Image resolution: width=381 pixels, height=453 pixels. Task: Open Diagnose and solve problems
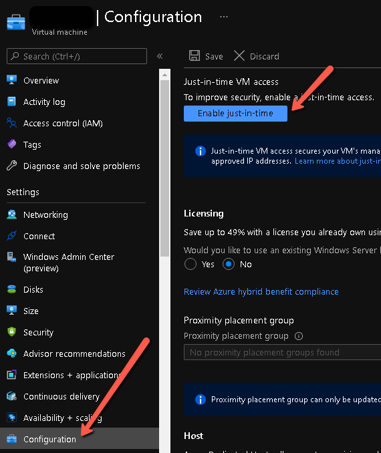point(82,166)
